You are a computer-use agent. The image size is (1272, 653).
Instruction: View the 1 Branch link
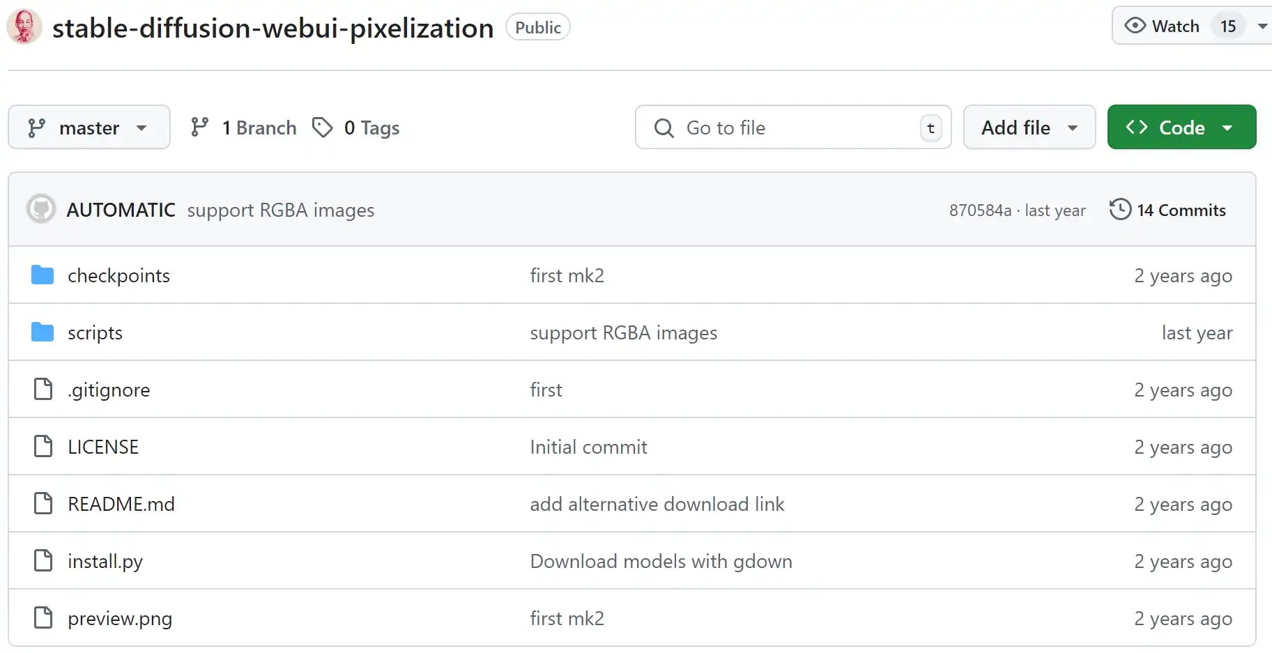243,128
